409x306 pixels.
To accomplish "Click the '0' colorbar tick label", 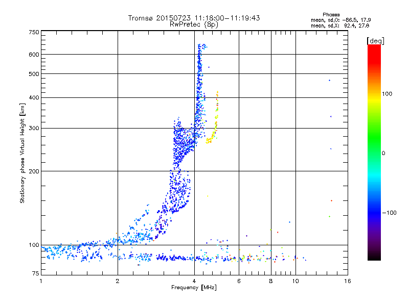I will click(383, 154).
